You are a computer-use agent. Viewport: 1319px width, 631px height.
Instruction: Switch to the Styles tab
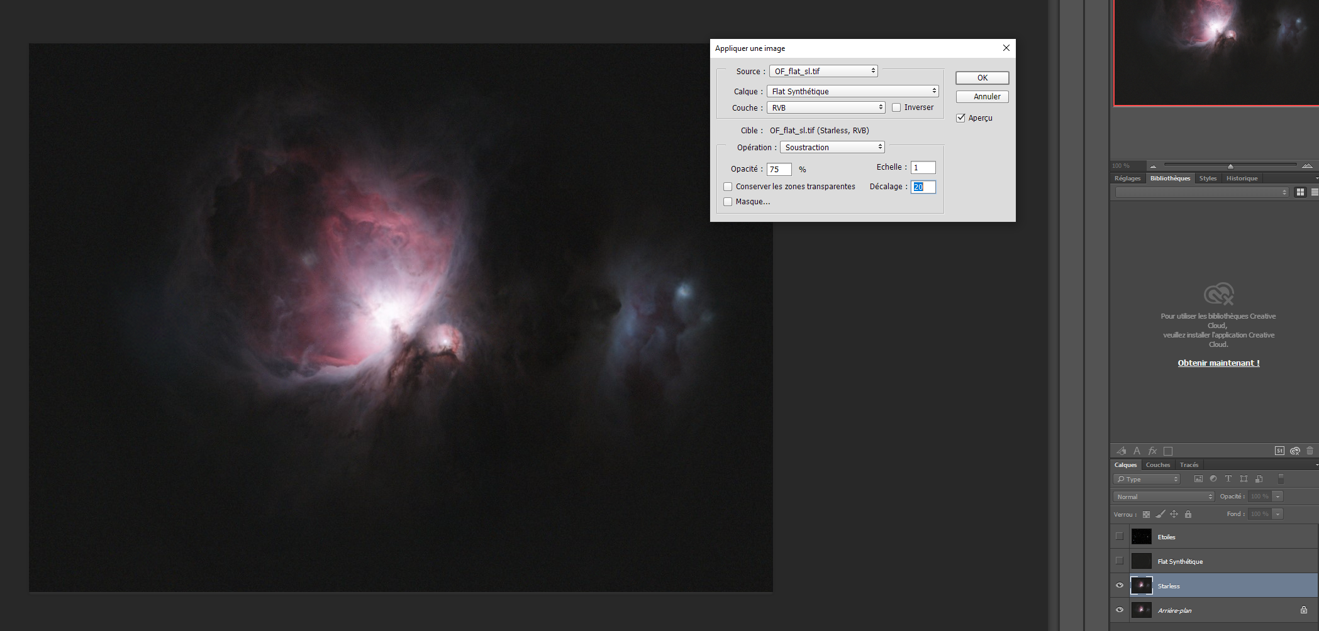(x=1208, y=178)
